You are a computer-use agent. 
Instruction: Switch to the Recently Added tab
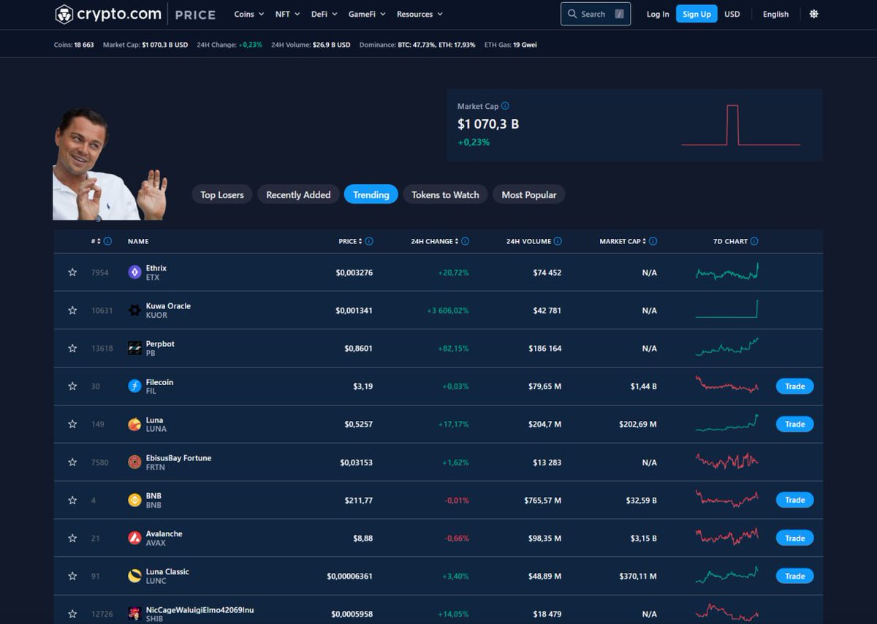point(298,194)
